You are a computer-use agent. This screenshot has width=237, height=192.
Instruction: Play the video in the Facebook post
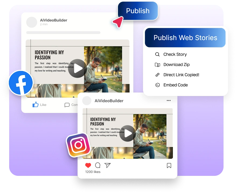[77, 68]
